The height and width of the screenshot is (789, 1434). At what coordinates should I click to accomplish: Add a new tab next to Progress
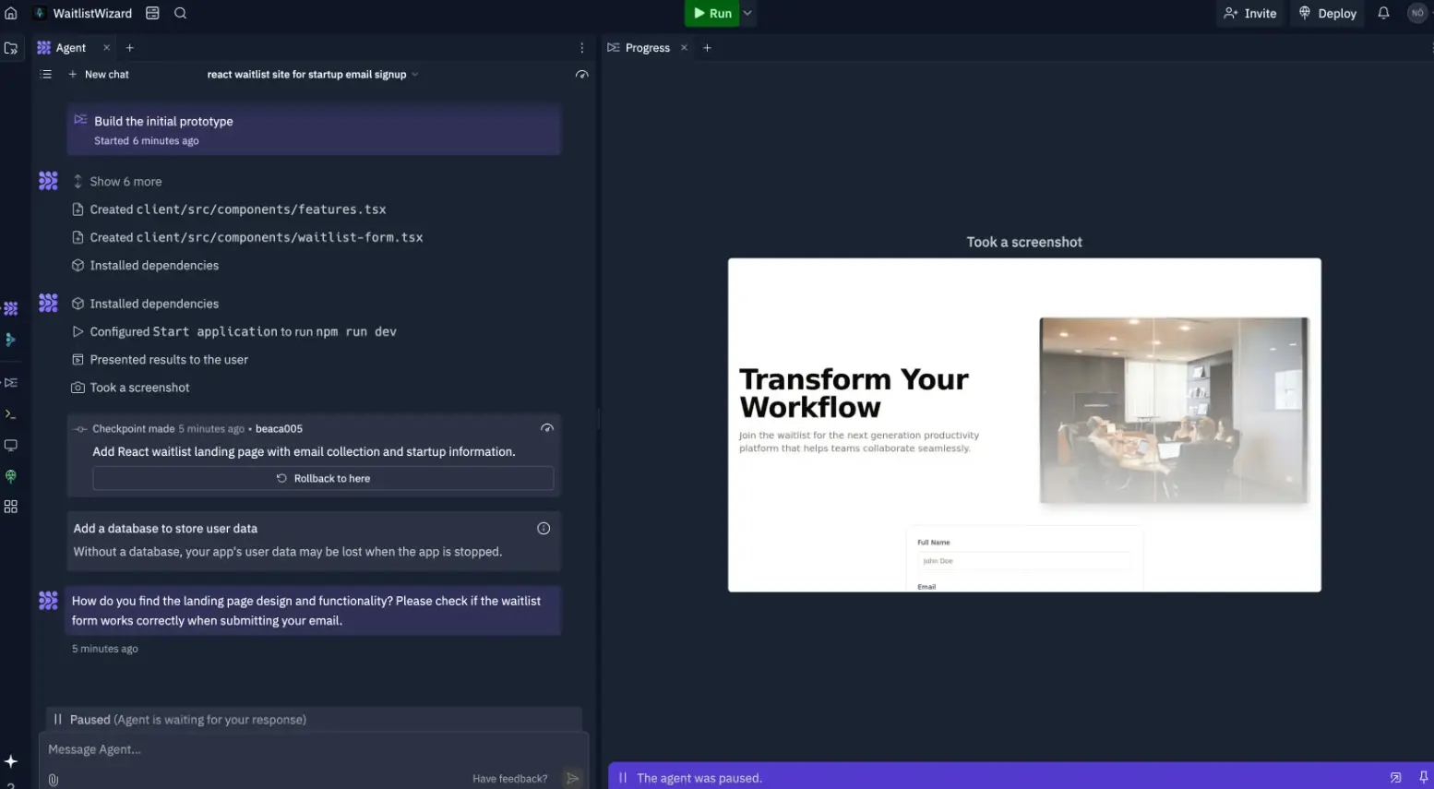pyautogui.click(x=707, y=48)
